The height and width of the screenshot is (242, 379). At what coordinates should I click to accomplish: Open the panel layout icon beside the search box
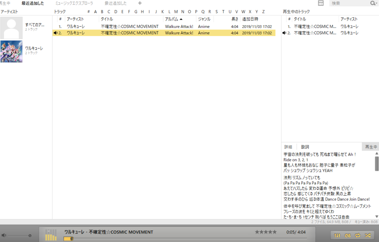point(321,3)
